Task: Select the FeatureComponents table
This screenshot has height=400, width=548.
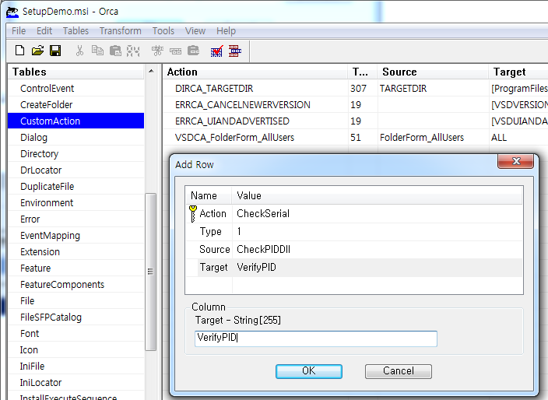Action: 76,284
